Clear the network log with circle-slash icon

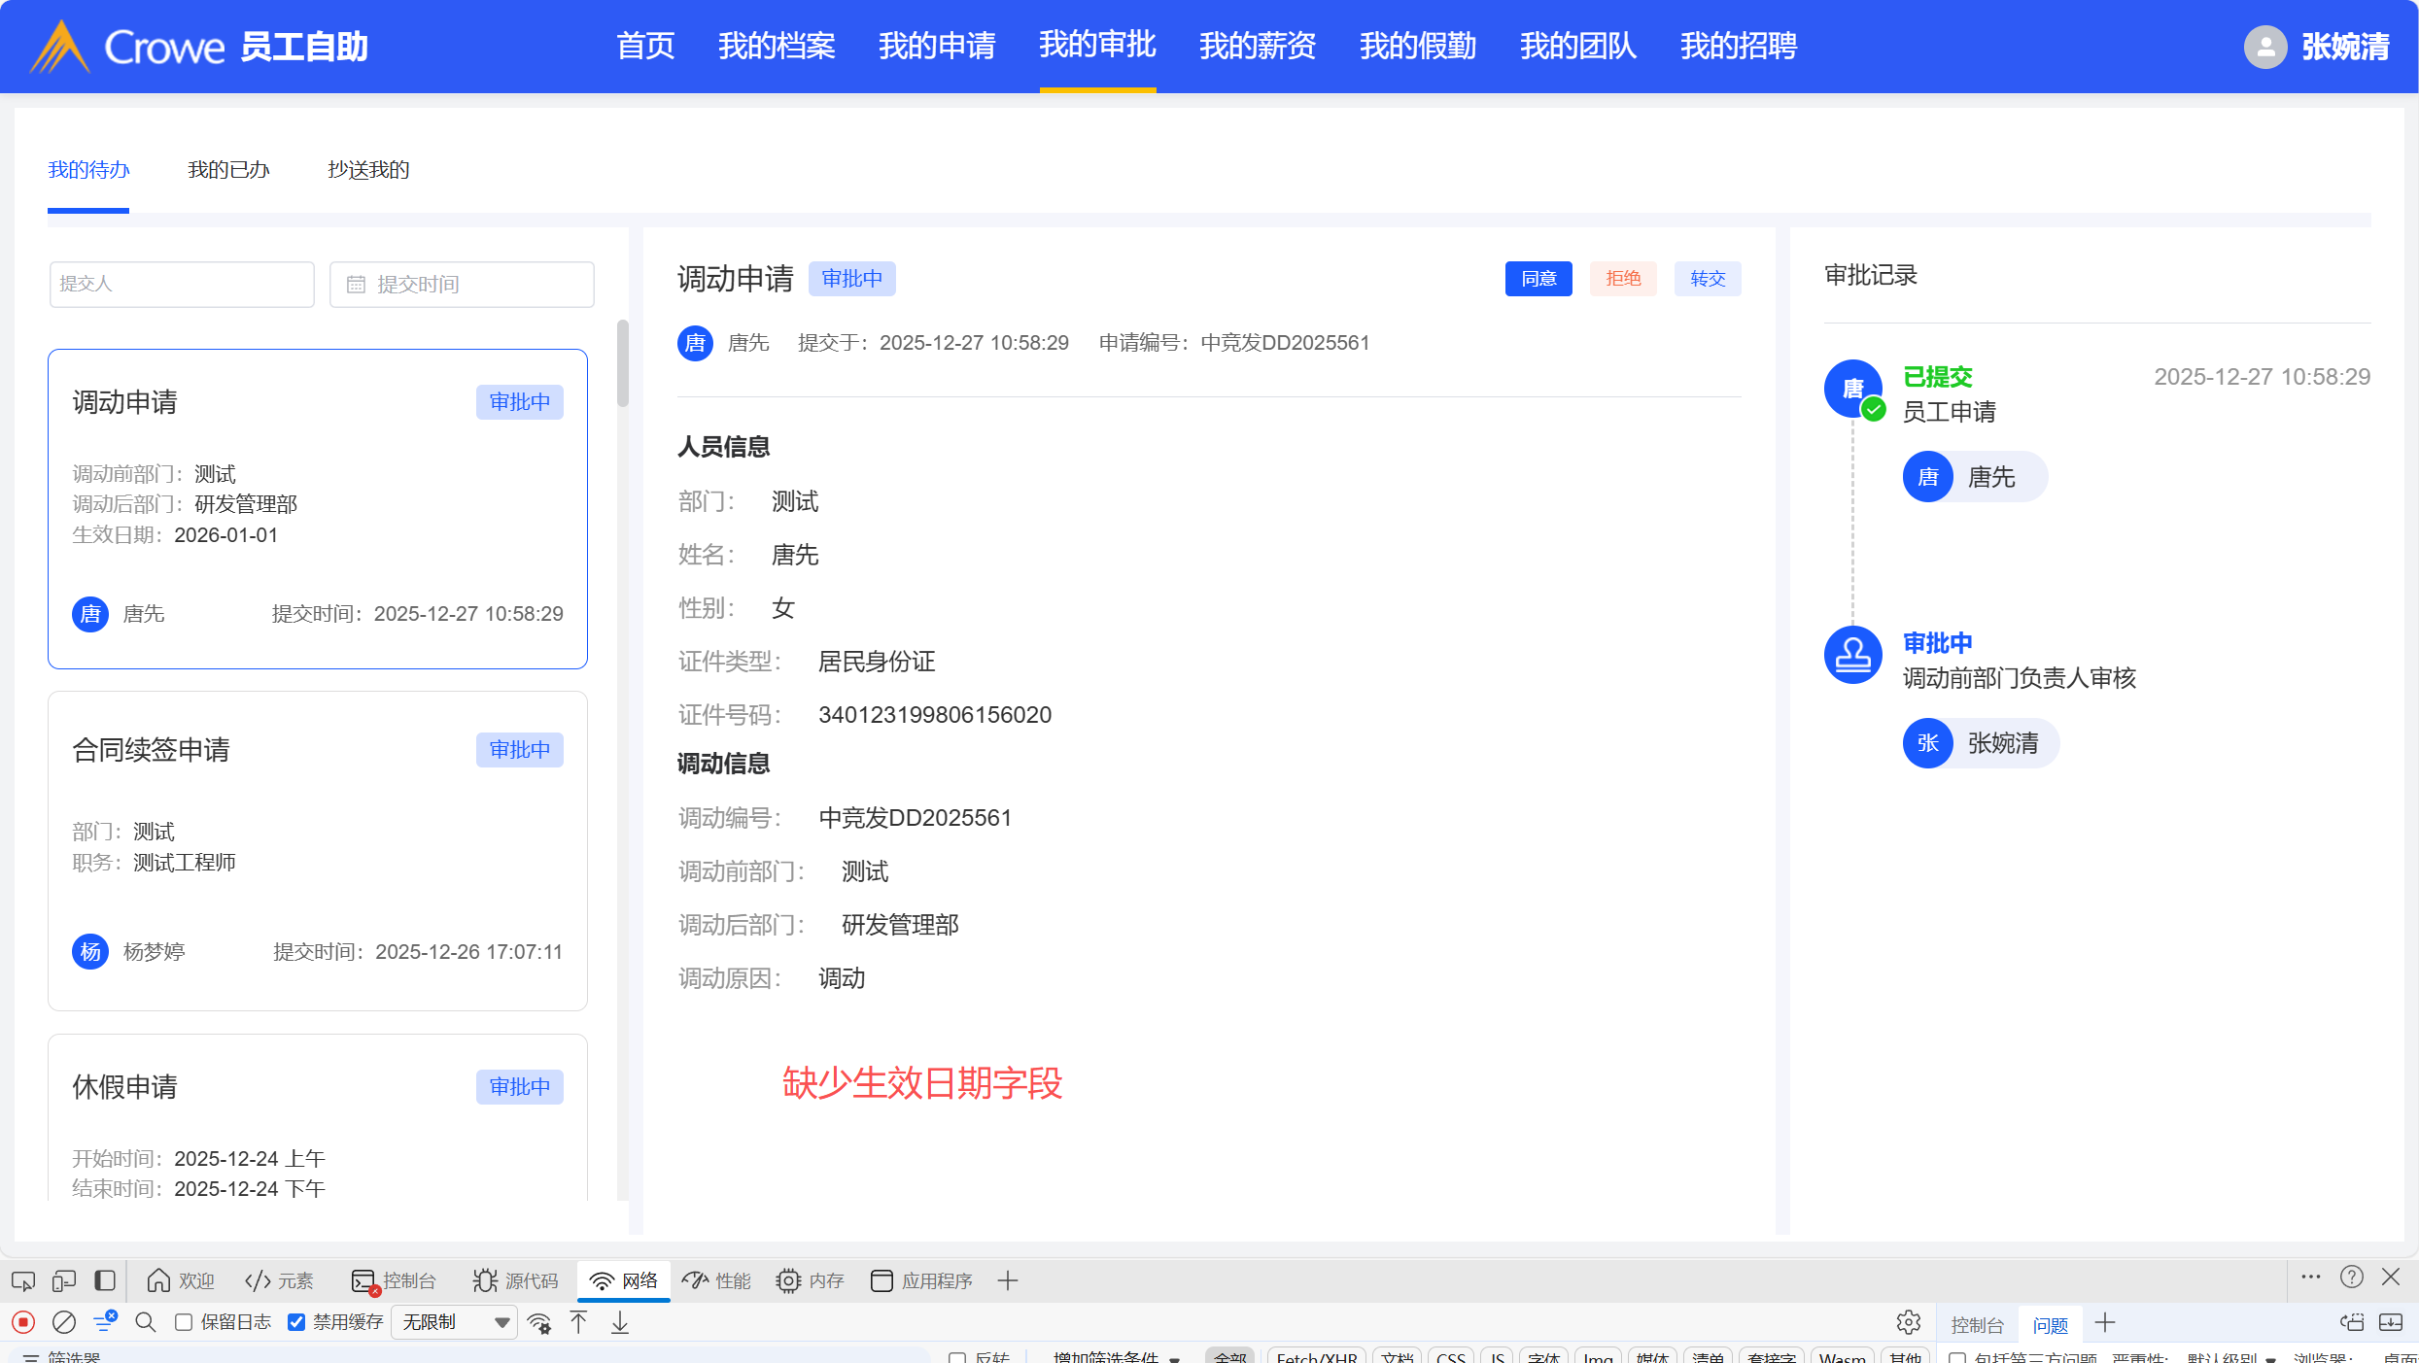coord(64,1322)
